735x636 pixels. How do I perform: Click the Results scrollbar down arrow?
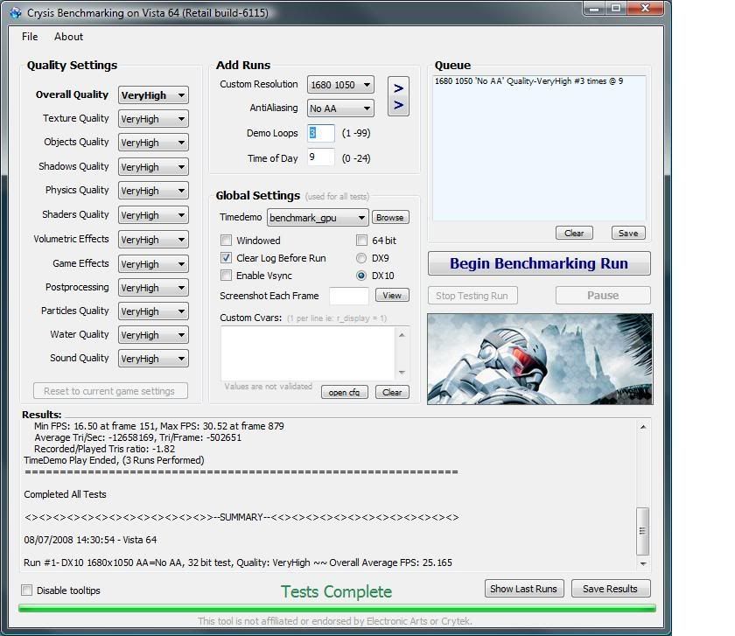tap(643, 563)
